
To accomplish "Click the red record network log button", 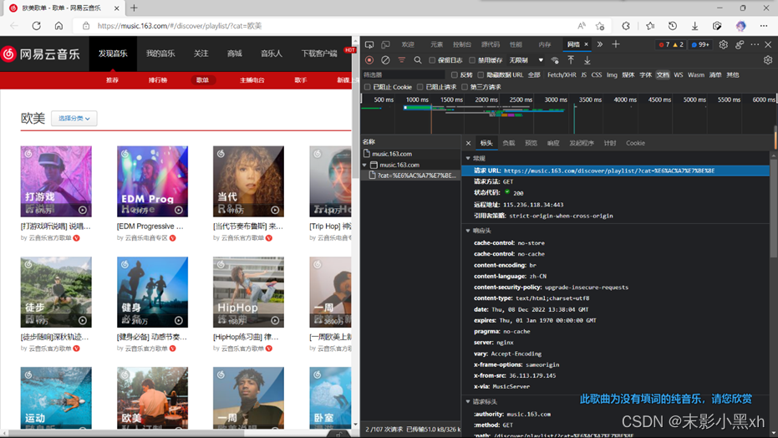I will [x=369, y=60].
